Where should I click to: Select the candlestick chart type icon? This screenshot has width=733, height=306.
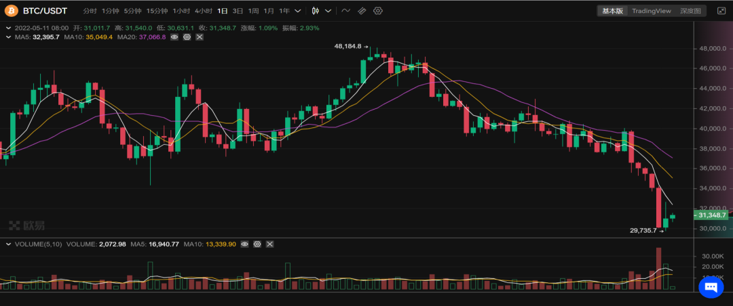315,11
